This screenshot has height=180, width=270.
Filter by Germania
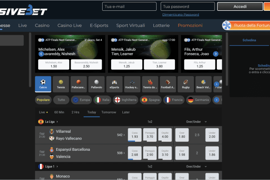pyautogui.click(x=198, y=100)
